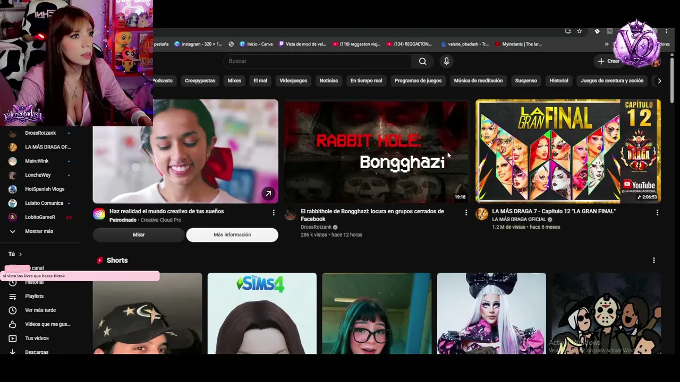
Task: Select the Noticias filter chip
Action: tap(329, 81)
